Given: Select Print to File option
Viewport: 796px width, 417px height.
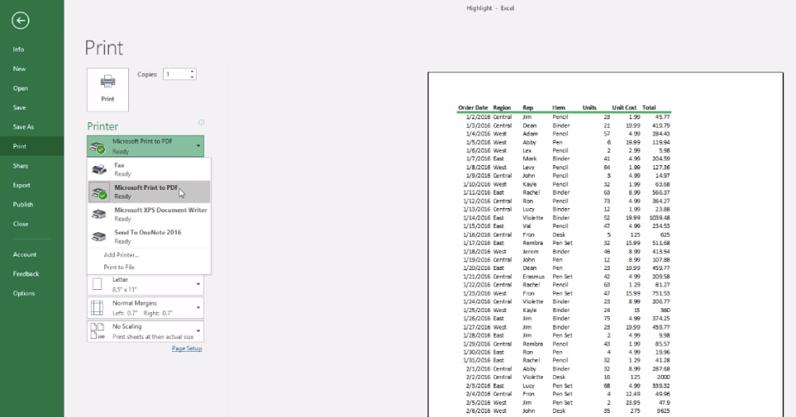Looking at the screenshot, I should pos(119,267).
